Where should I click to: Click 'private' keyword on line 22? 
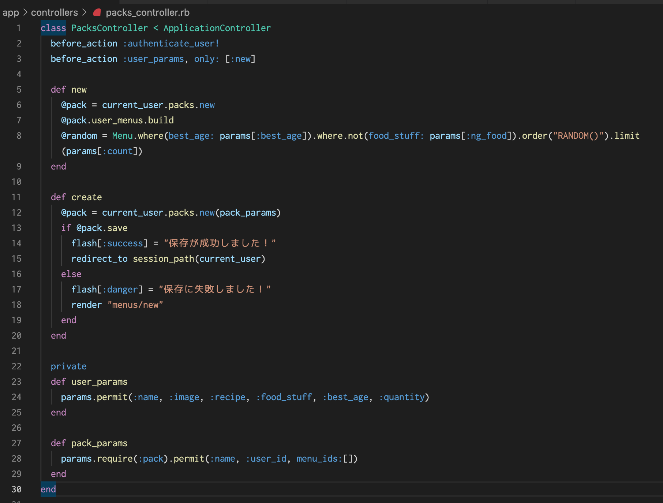tap(69, 366)
